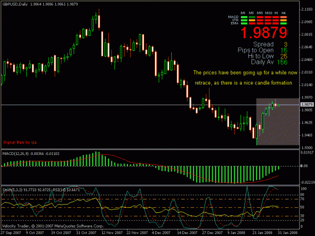Click the 27 Sep 2007 date label
The height and width of the screenshot is (236, 315).
(11, 232)
